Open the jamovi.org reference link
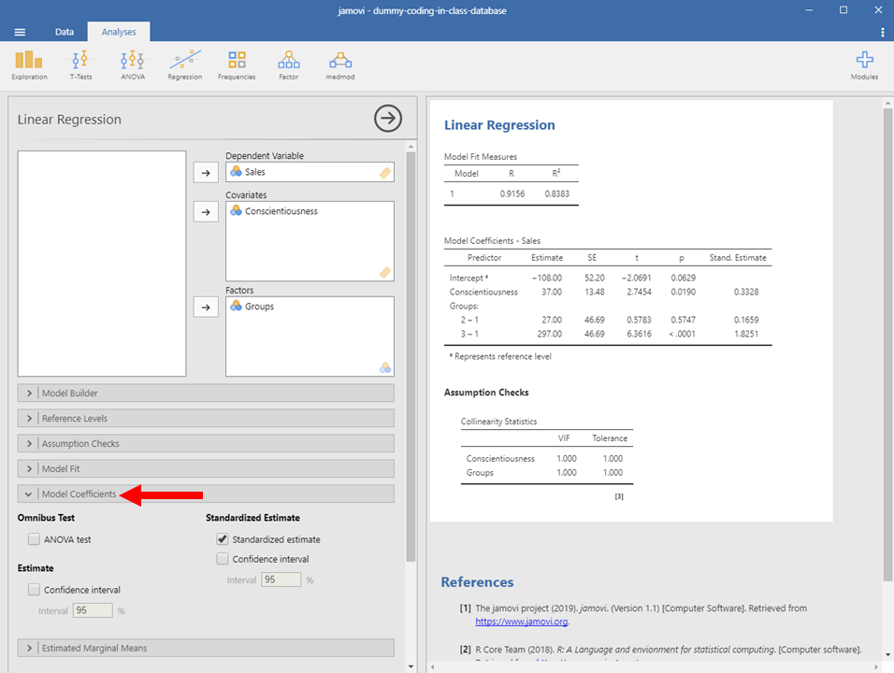 521,621
